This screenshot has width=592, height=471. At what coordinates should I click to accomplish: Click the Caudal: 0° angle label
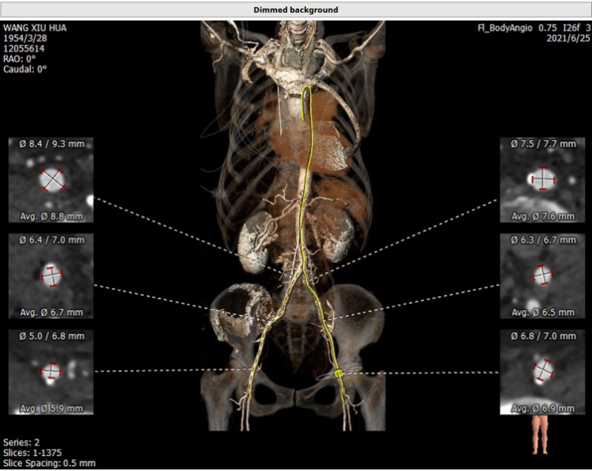[x=26, y=69]
